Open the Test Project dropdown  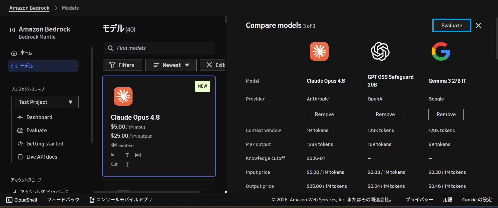[46, 102]
